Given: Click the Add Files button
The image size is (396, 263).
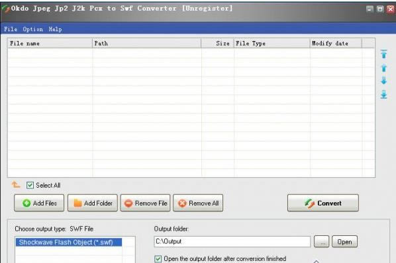Looking at the screenshot, I should pyautogui.click(x=39, y=203).
